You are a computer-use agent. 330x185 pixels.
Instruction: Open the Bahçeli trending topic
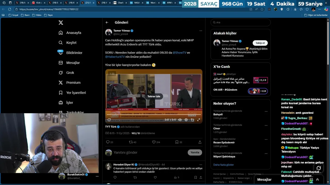pyautogui.click(x=218, y=114)
